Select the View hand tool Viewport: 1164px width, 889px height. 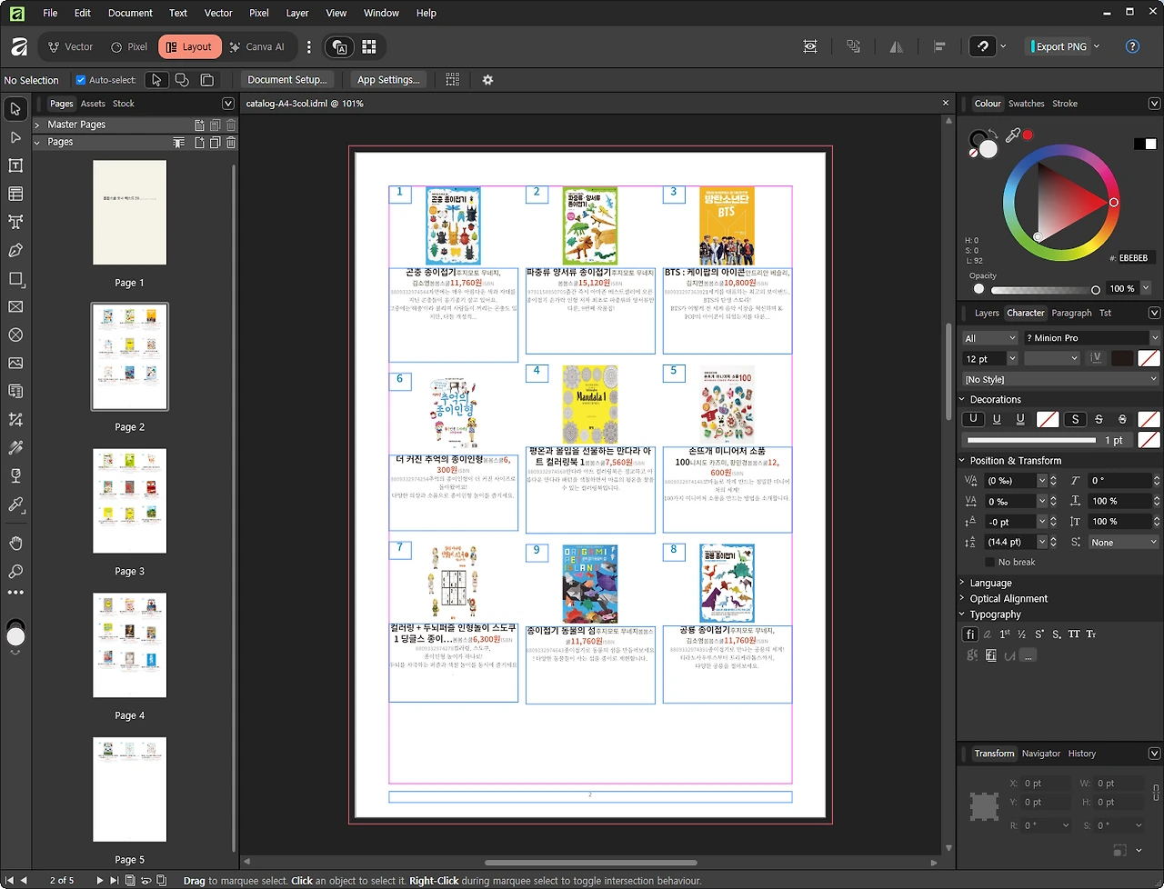click(15, 544)
